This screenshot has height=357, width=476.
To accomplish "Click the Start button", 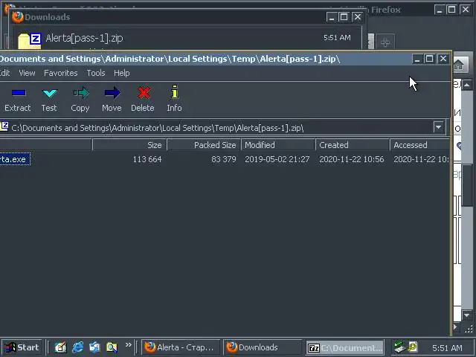I will coord(22,347).
